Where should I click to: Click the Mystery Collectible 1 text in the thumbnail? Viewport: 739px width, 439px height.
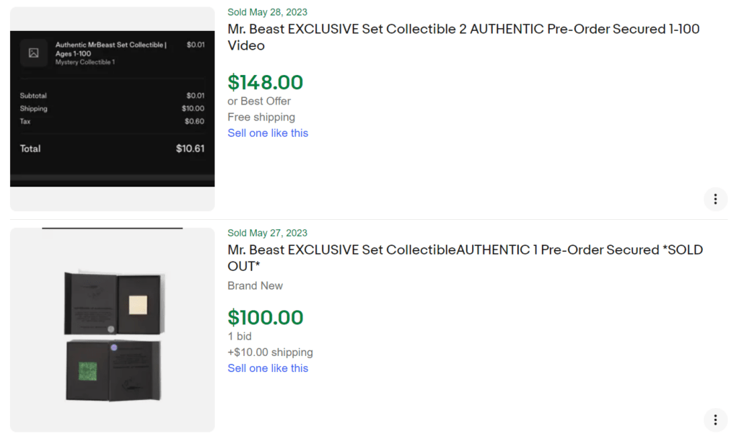84,63
